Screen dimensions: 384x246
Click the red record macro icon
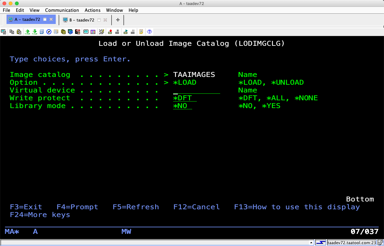pos(110,32)
